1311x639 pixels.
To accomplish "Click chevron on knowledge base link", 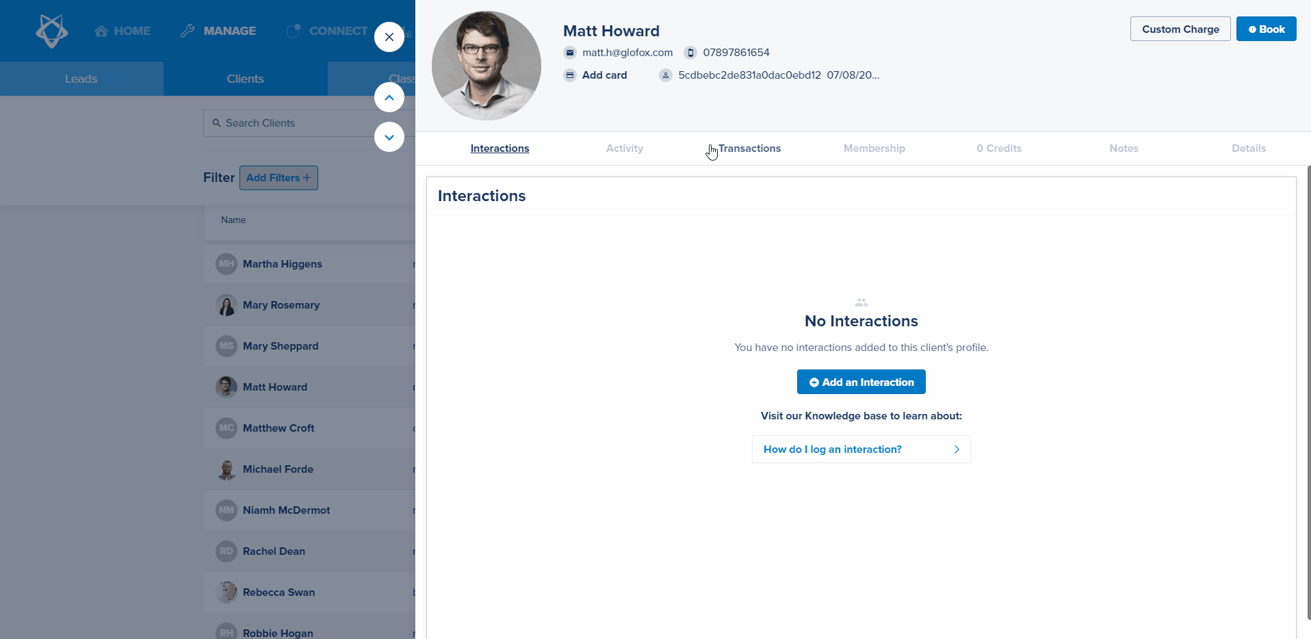I will [957, 449].
